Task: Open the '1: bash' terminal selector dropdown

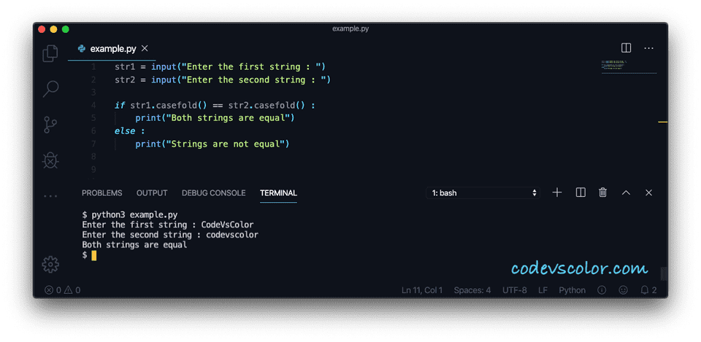Action: click(484, 193)
